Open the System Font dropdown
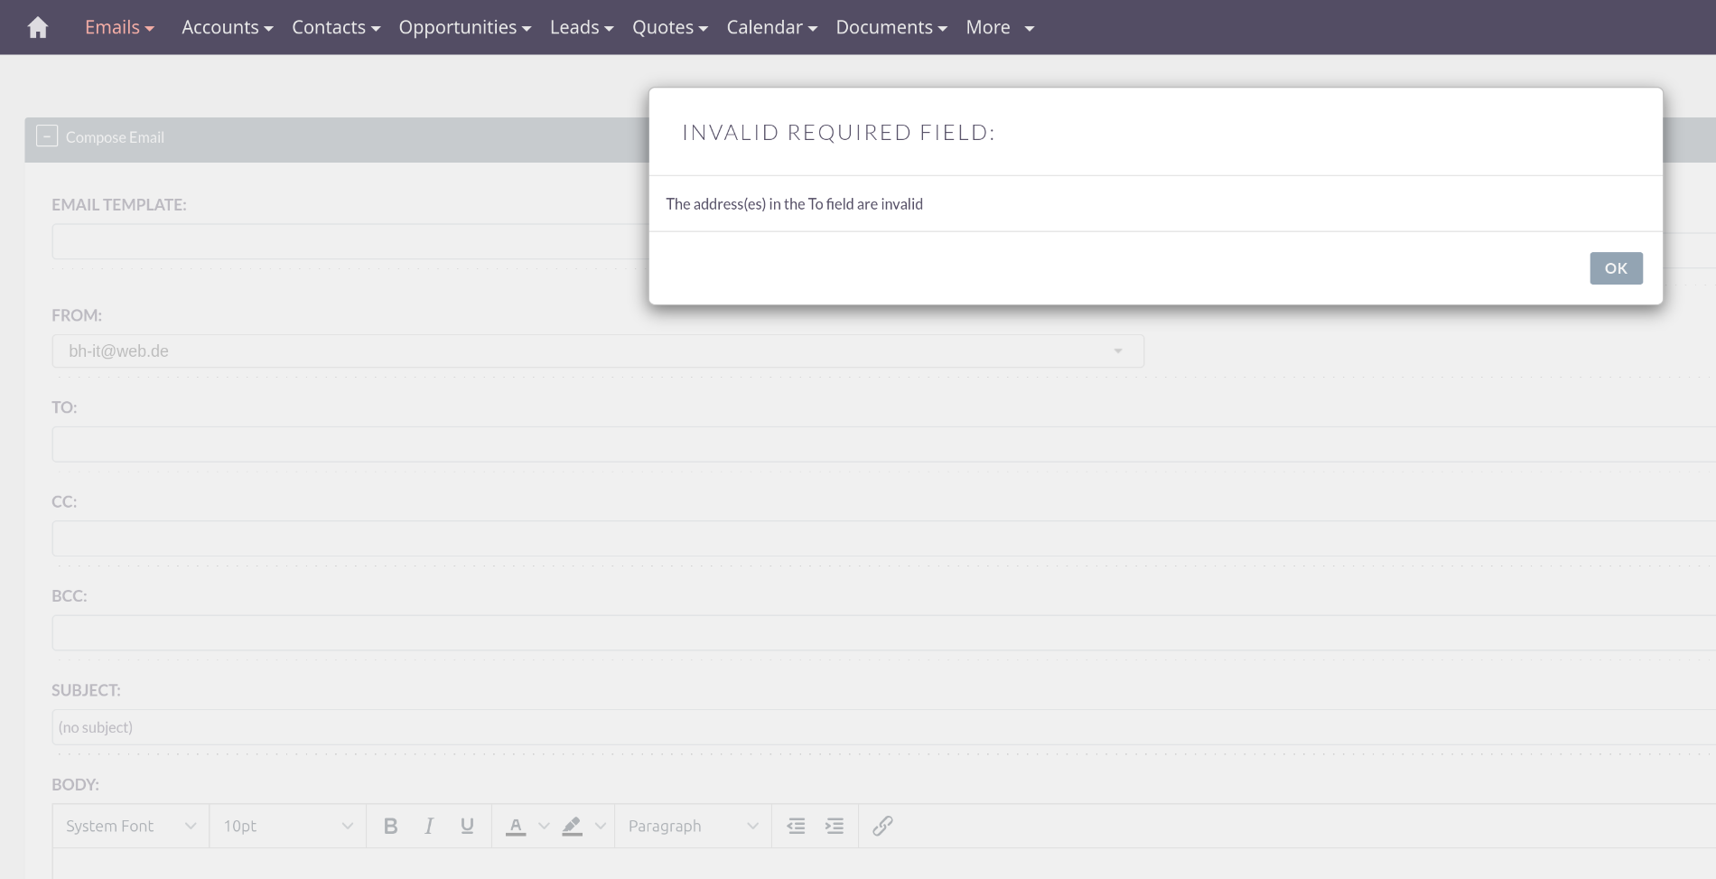 [x=131, y=826]
